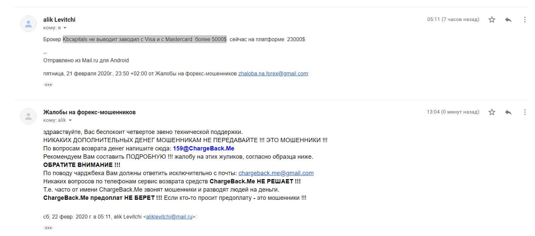Viewport: 535px width, 236px height.
Task: Open the aliklevitchi@mail.ru address link
Action: click(169, 217)
